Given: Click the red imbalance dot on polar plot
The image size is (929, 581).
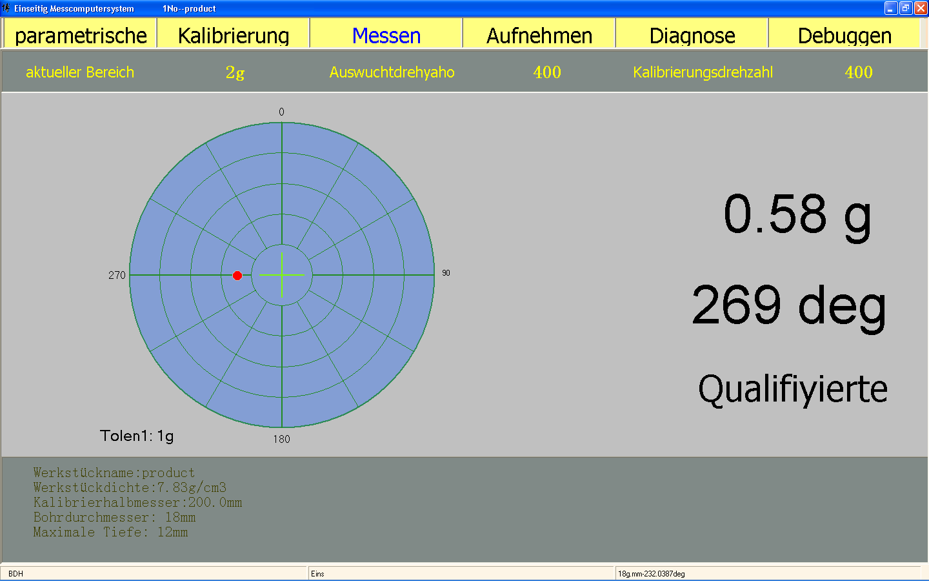Looking at the screenshot, I should pyautogui.click(x=237, y=276).
